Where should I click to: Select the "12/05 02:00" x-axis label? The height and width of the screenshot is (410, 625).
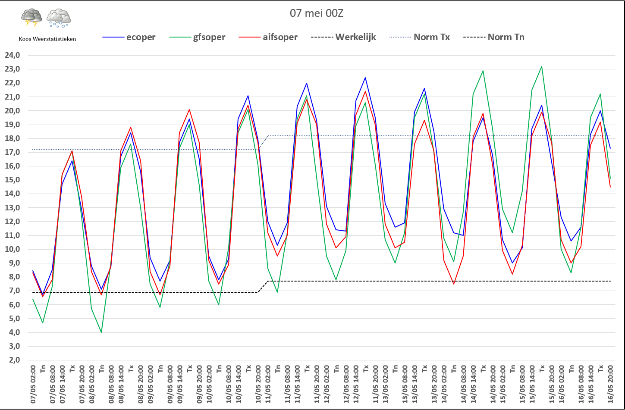[326, 384]
